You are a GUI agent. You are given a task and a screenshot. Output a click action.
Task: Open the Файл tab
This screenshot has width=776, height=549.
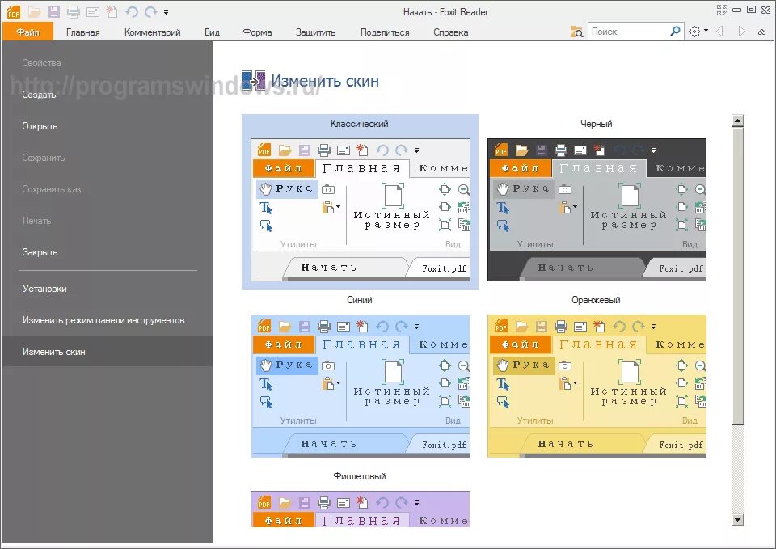pyautogui.click(x=27, y=32)
